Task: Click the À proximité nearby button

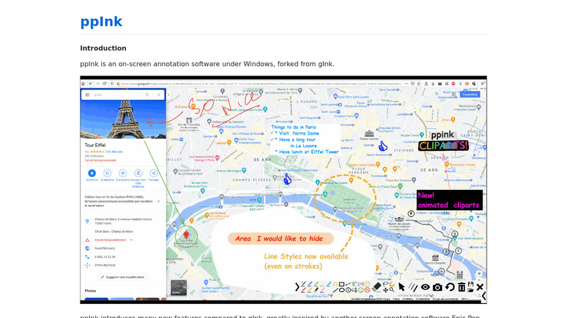Action: pyautogui.click(x=123, y=174)
